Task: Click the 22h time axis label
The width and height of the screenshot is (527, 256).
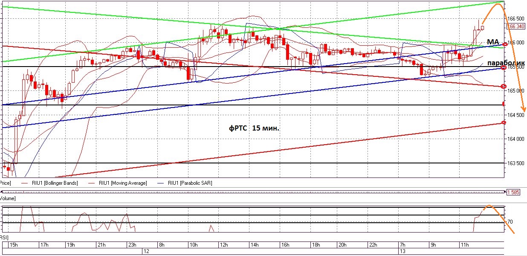Action: (373, 245)
